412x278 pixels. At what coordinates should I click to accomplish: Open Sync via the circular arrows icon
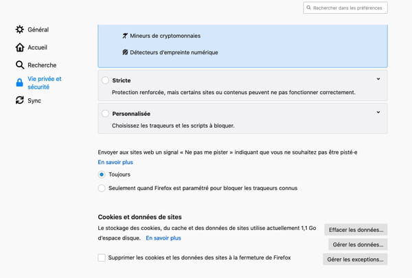pyautogui.click(x=20, y=100)
